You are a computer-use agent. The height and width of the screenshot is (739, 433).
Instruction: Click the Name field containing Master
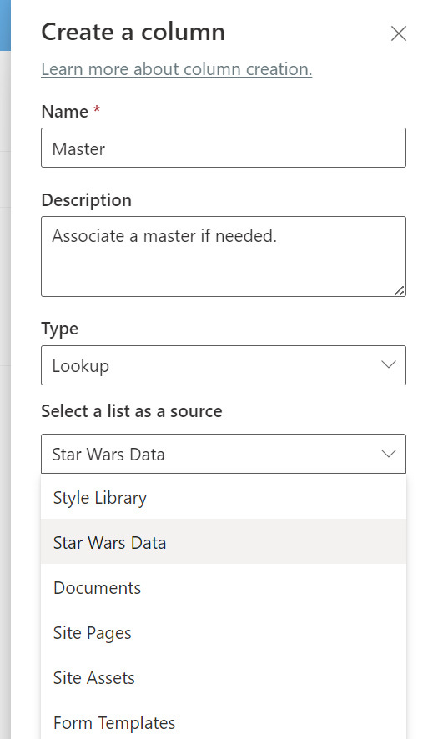click(224, 148)
